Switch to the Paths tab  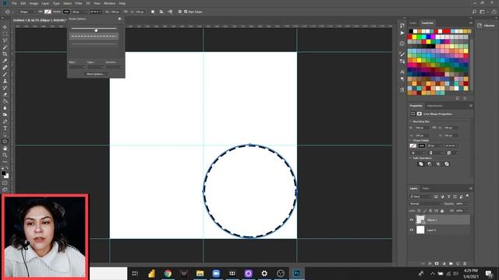426,188
